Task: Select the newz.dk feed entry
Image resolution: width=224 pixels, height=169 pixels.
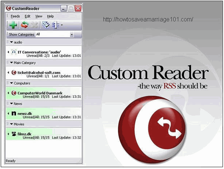Action: 25,114
